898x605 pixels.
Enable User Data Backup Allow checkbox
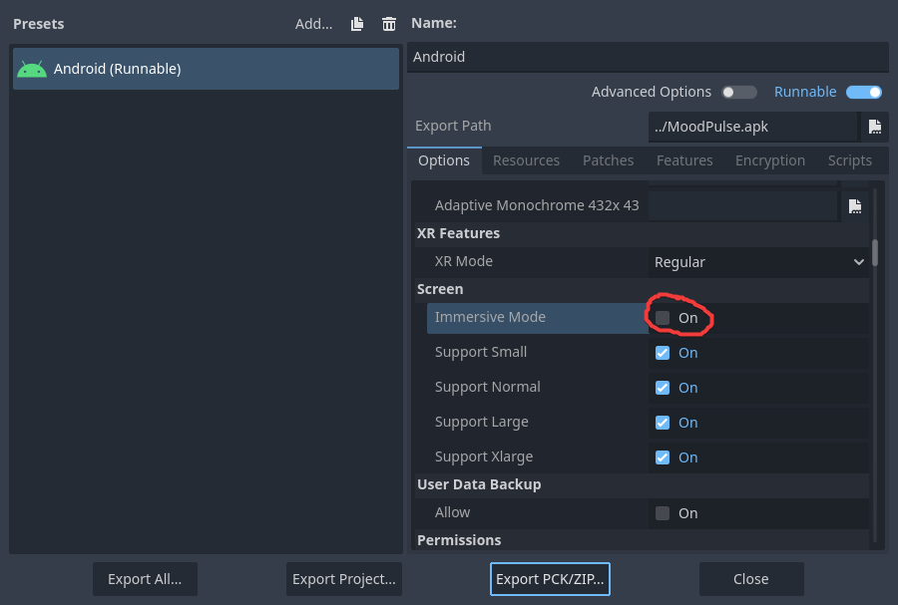[663, 513]
